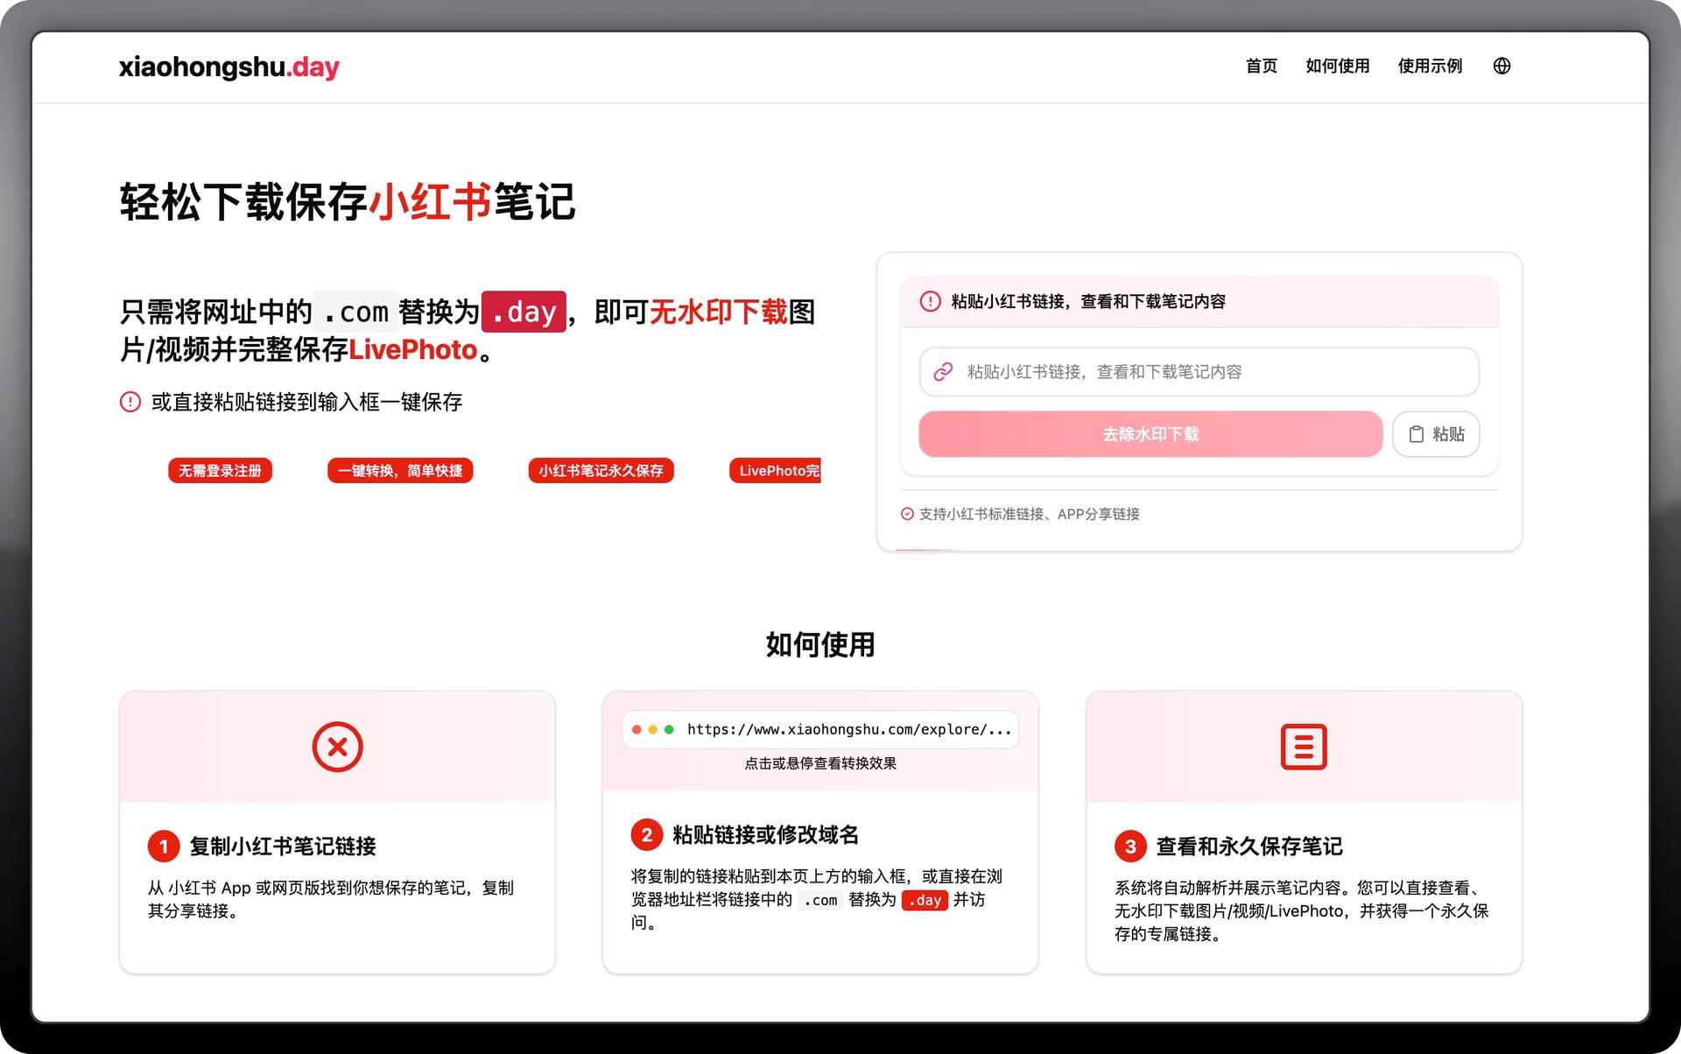The width and height of the screenshot is (1681, 1054).
Task: Click the 系统将自动解析并展示笔记内容 description
Action: pos(1302,910)
